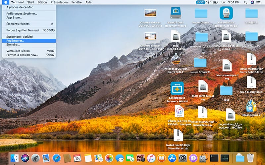Open Disk Utility in Dock

tap(204, 158)
